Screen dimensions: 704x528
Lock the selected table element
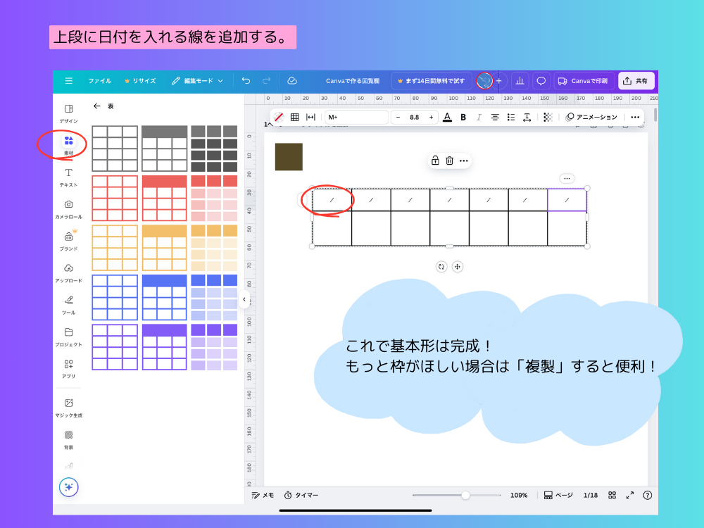(x=435, y=161)
